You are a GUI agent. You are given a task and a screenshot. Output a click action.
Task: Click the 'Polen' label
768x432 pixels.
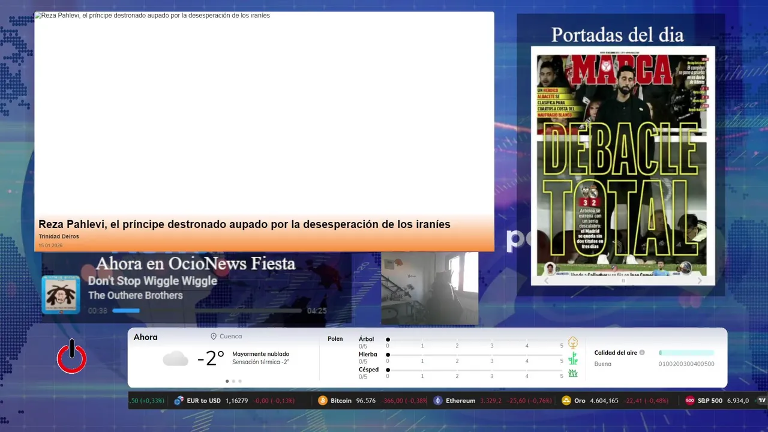click(335, 339)
